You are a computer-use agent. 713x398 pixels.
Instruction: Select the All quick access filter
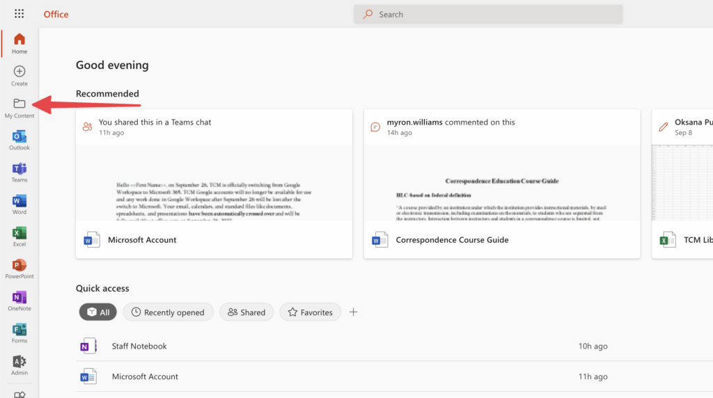tap(97, 312)
